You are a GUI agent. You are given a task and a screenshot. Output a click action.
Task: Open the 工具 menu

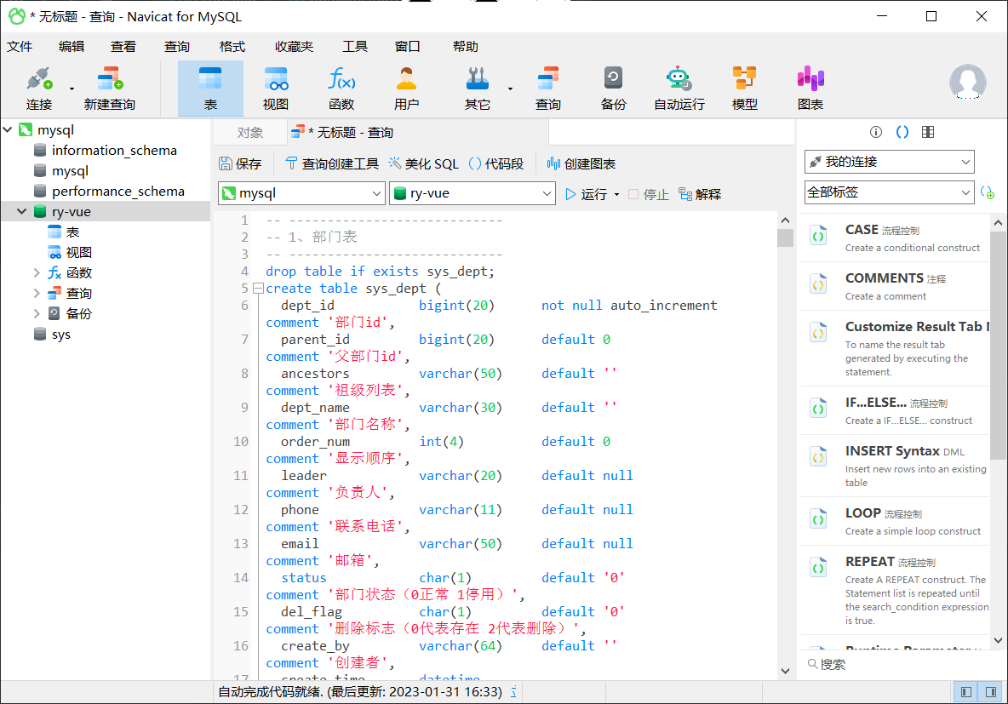(x=355, y=46)
